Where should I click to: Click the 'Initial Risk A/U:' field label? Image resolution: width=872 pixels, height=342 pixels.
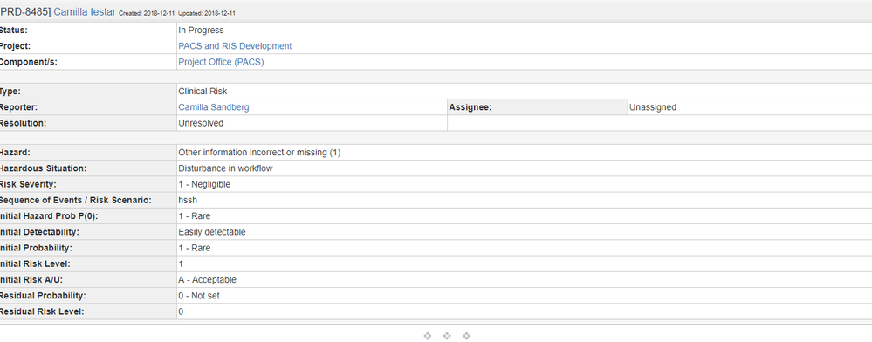(x=31, y=280)
